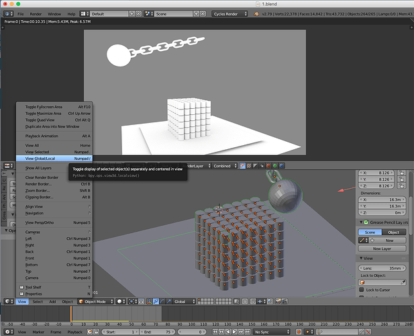Open the Combined pass dropdown
The width and height of the screenshot is (414, 336).
click(x=225, y=166)
